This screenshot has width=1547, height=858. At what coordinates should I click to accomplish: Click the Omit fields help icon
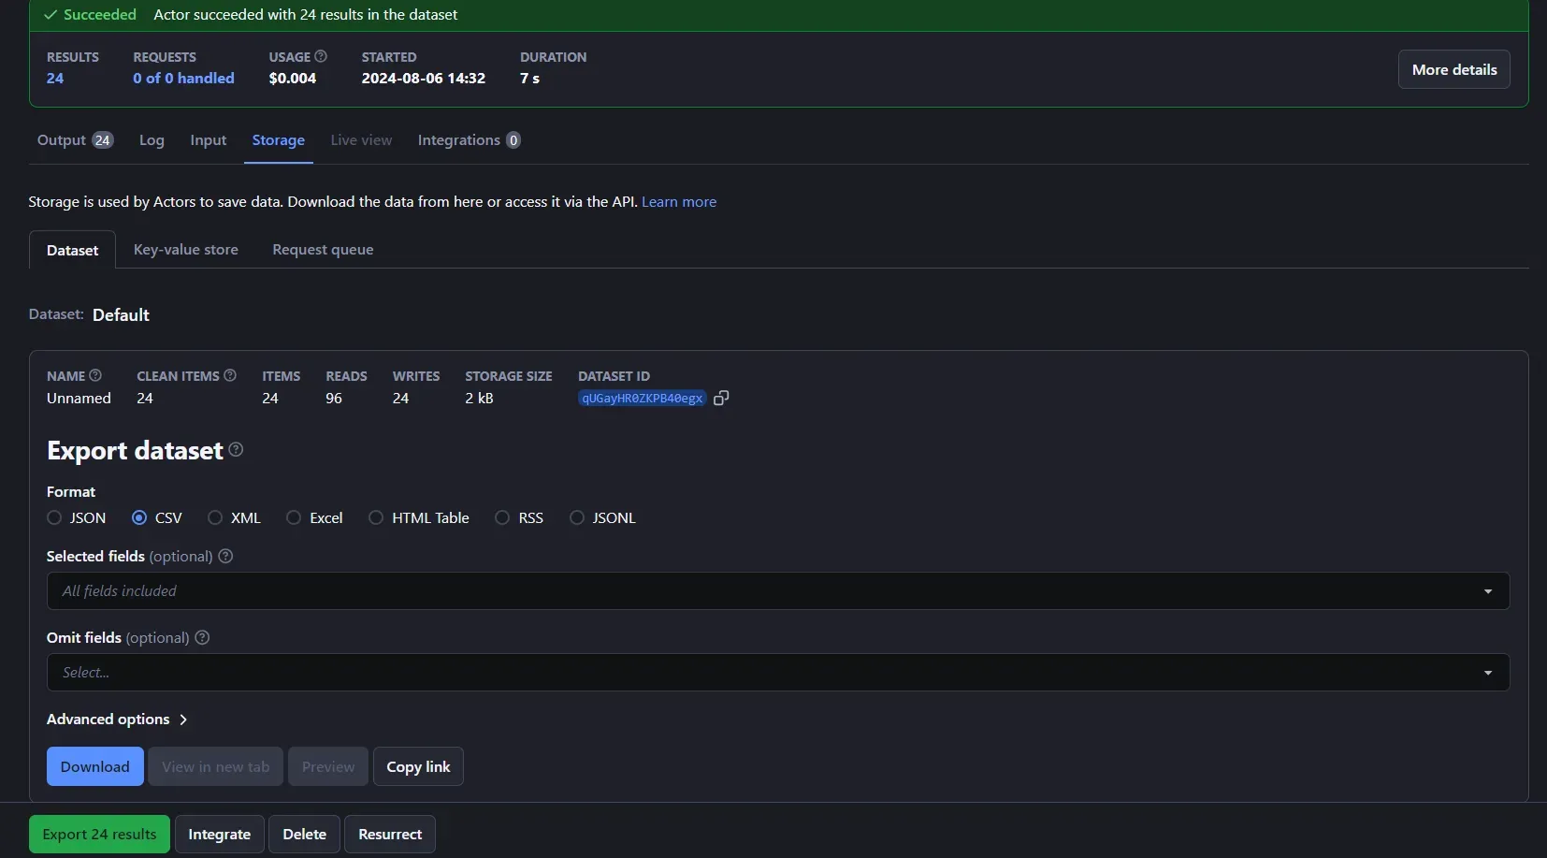pyautogui.click(x=202, y=637)
